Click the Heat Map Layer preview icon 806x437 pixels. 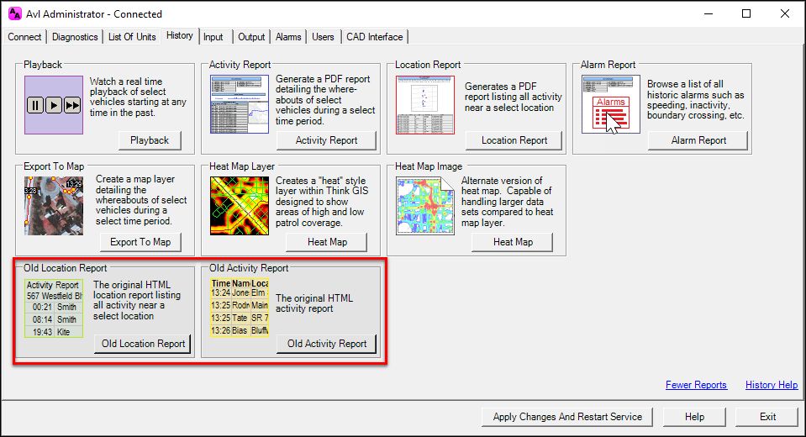239,206
